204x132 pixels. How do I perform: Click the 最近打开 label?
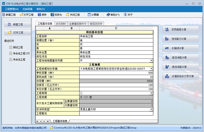click(9, 41)
